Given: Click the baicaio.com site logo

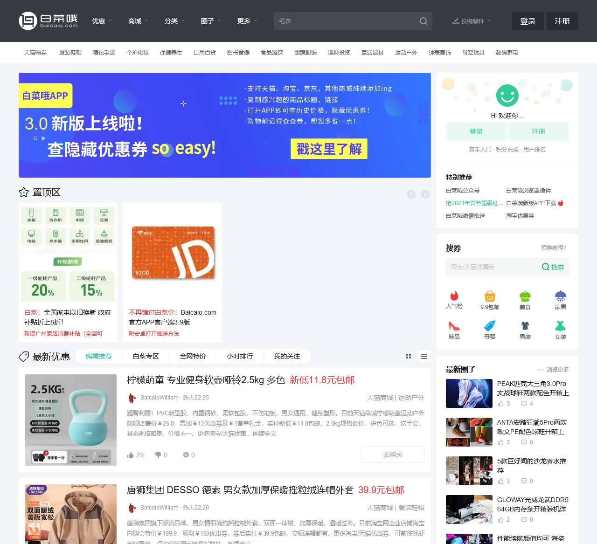Looking at the screenshot, I should coord(48,21).
